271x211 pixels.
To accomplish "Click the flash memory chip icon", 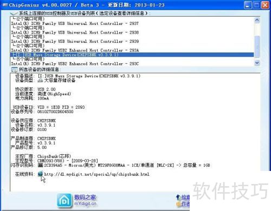I will point(40,165).
